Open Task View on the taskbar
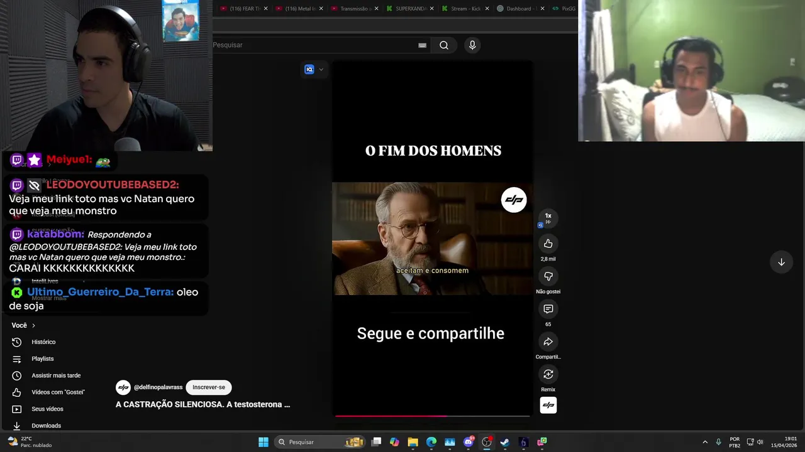Screen dimensions: 805x452 [x=376, y=442]
